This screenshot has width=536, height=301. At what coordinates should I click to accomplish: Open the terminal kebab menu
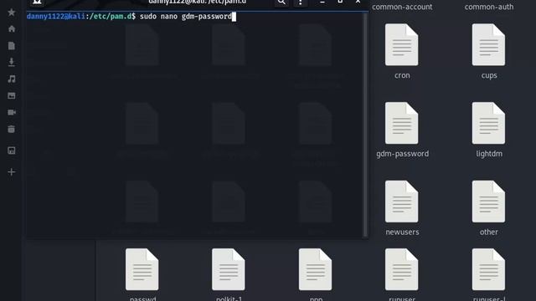click(300, 3)
